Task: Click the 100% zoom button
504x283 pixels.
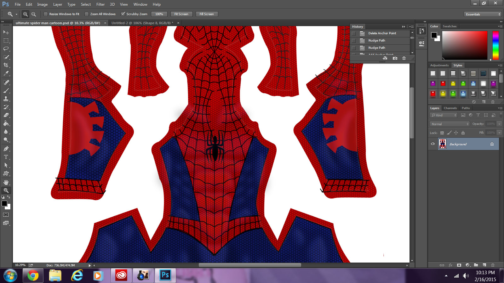Action: (x=159, y=14)
